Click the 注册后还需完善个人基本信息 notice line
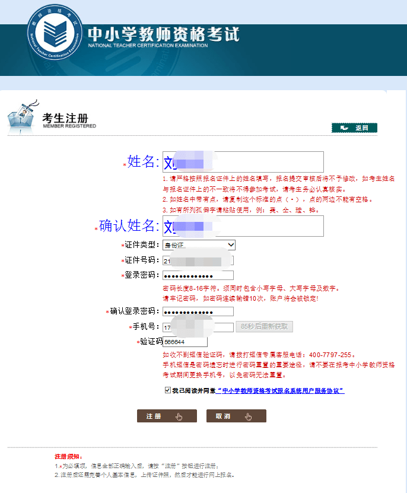This screenshot has height=493, width=407. point(145,475)
